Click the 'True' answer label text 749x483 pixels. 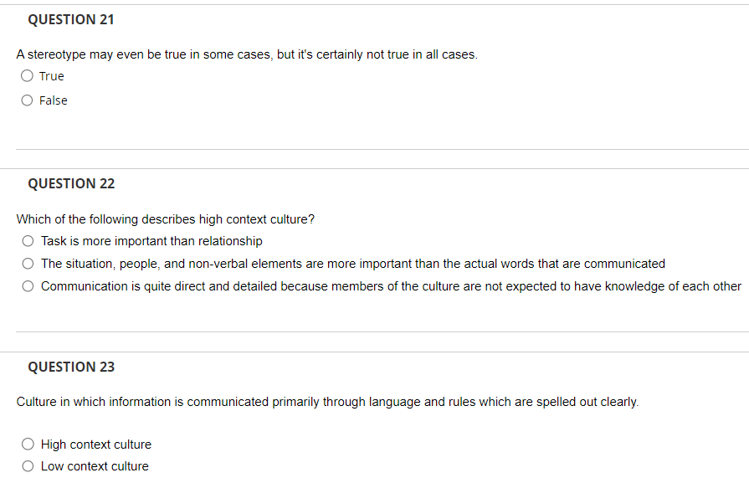coord(52,76)
